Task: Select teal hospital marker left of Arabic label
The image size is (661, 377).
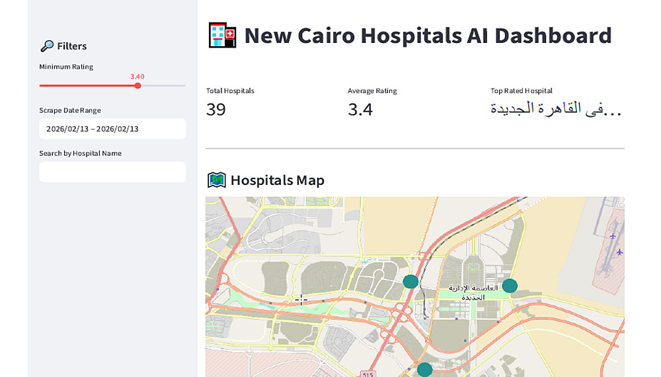Action: click(410, 282)
